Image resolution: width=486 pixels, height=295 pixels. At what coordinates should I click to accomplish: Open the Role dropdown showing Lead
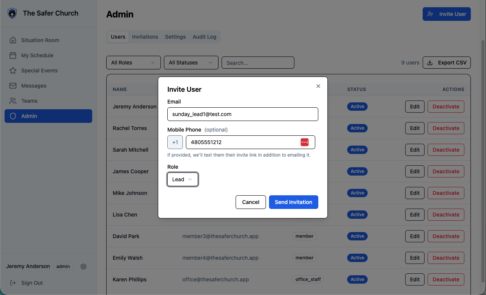pyautogui.click(x=182, y=179)
